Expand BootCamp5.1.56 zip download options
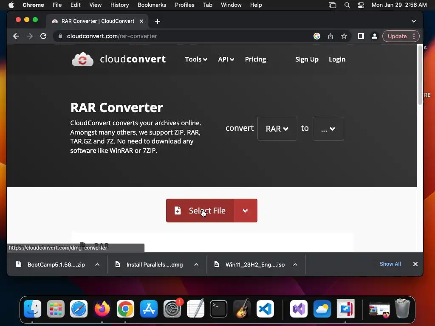The image size is (435, 326). 97,264
